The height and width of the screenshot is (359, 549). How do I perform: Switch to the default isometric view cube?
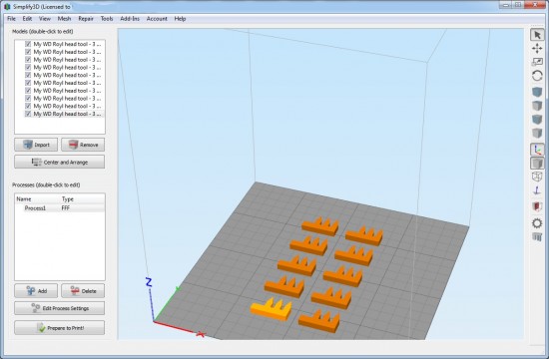point(537,92)
